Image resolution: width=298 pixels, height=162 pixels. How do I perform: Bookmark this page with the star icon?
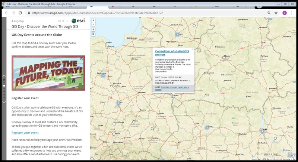276,13
